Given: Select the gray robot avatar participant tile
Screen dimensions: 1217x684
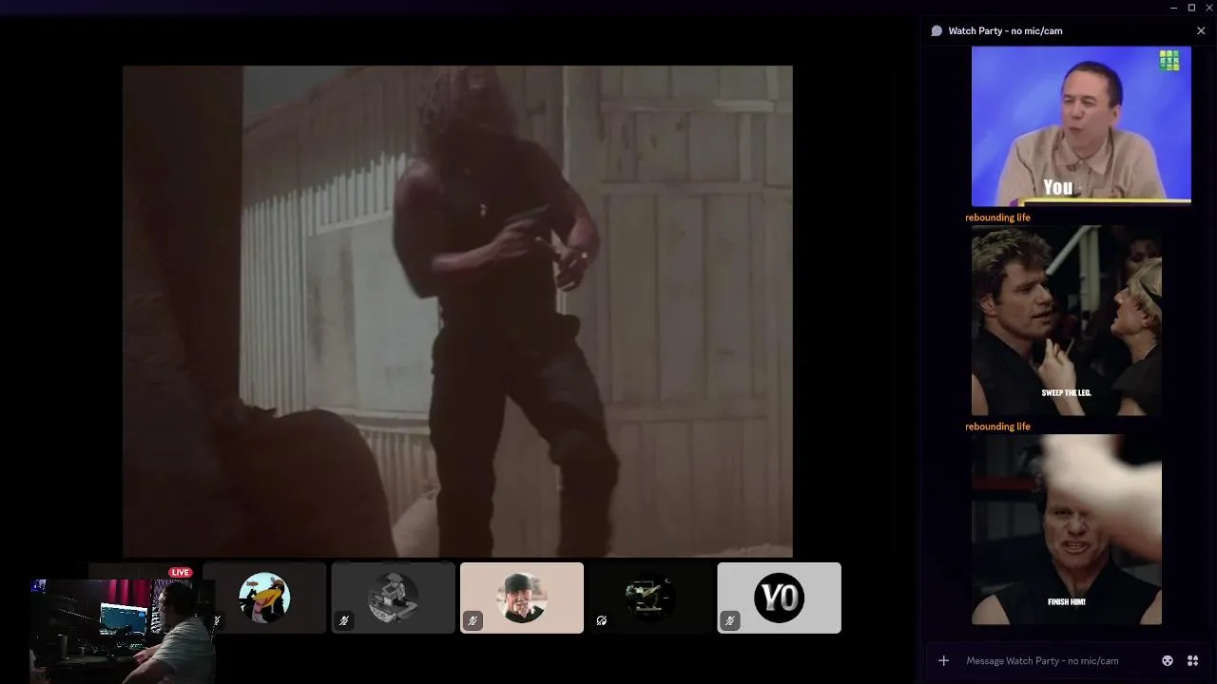Looking at the screenshot, I should point(394,598).
